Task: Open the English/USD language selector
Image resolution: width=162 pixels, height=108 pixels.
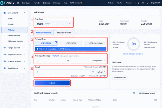Action: (156, 3)
